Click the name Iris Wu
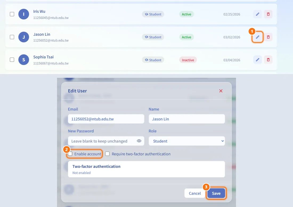Viewport: 293px width, 207px height. pos(39,11)
